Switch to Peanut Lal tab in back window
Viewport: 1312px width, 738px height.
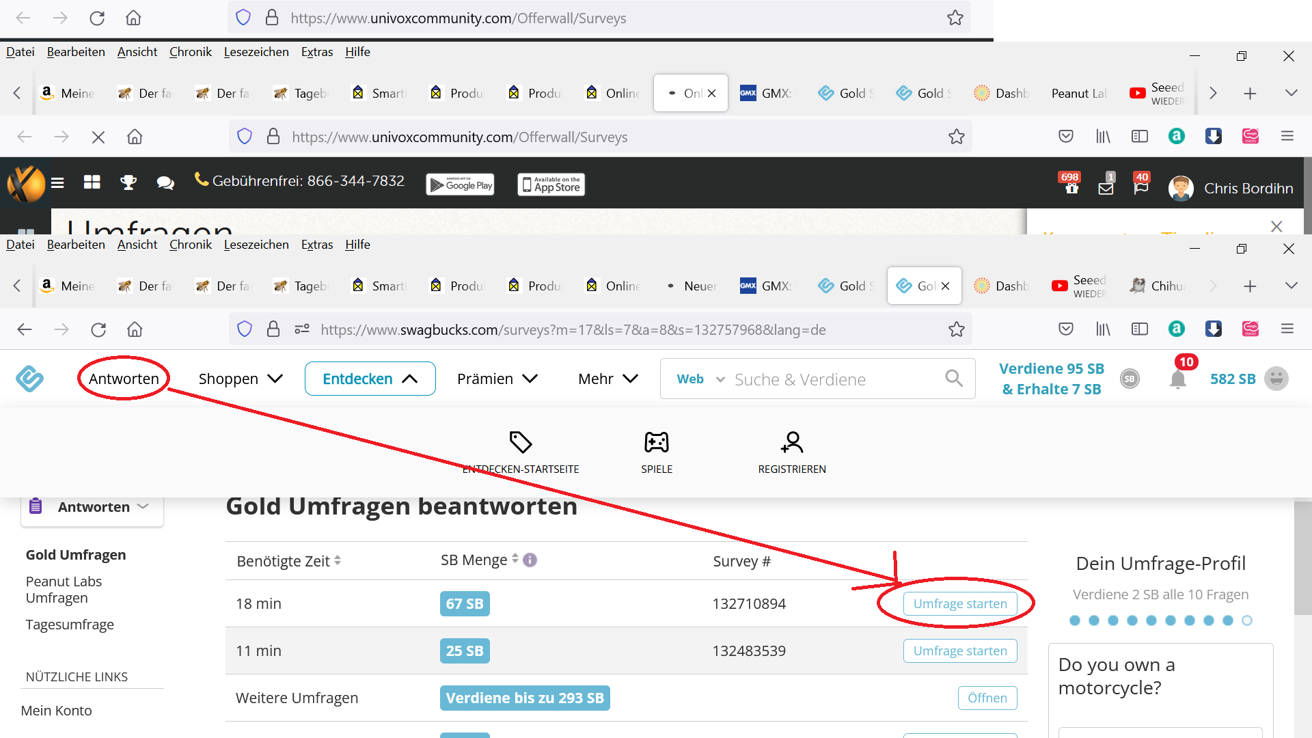coord(1080,93)
